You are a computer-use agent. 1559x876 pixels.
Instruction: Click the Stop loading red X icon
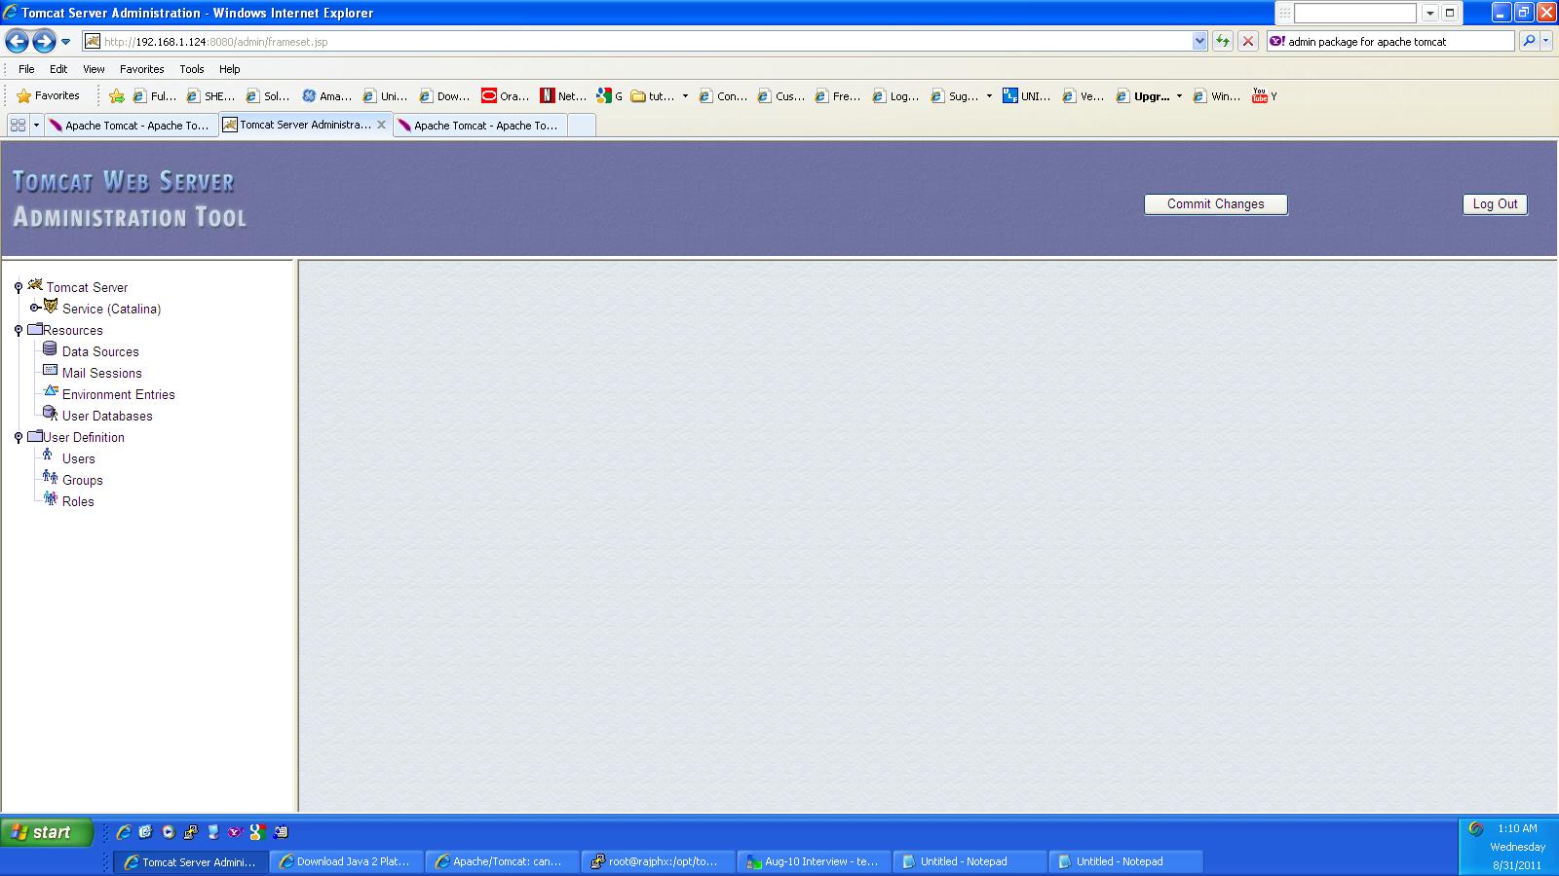tap(1247, 41)
